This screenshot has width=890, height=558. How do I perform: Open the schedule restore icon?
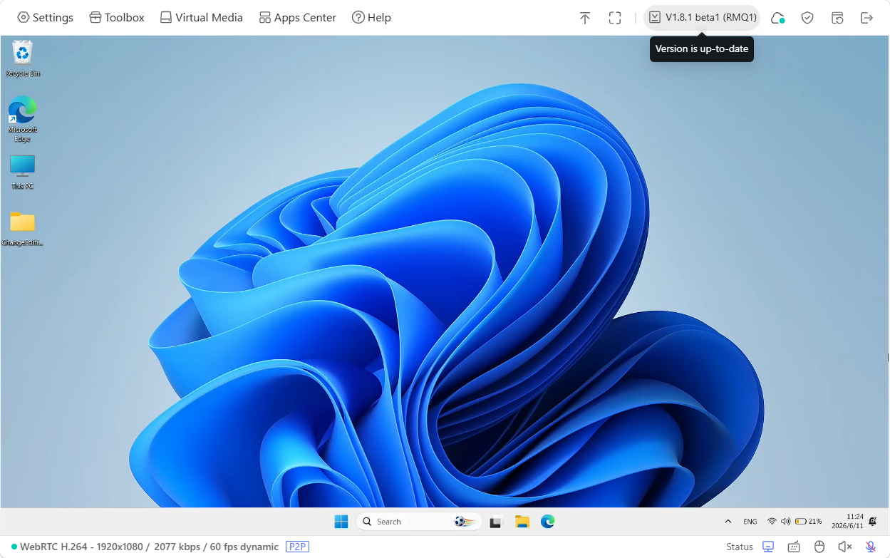coord(837,18)
